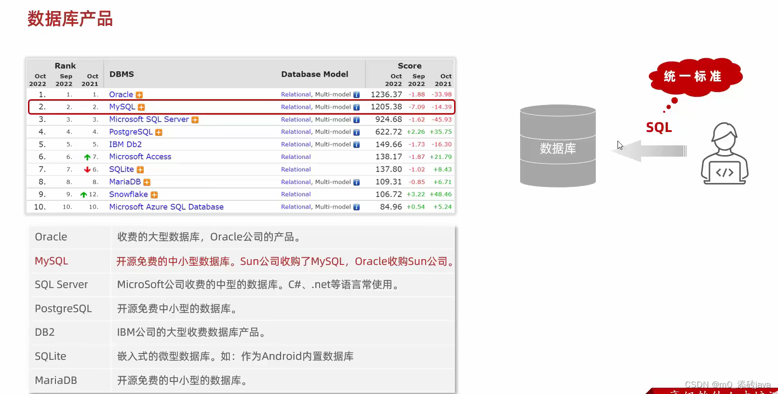Image resolution: width=778 pixels, height=394 pixels.
Task: Click the plus icon next to SQLite
Action: (x=140, y=170)
